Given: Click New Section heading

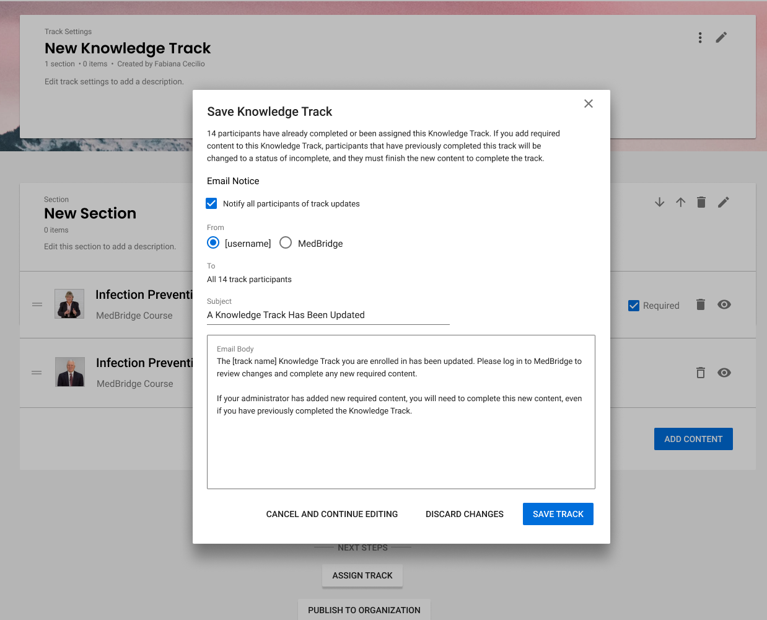Looking at the screenshot, I should pos(90,213).
